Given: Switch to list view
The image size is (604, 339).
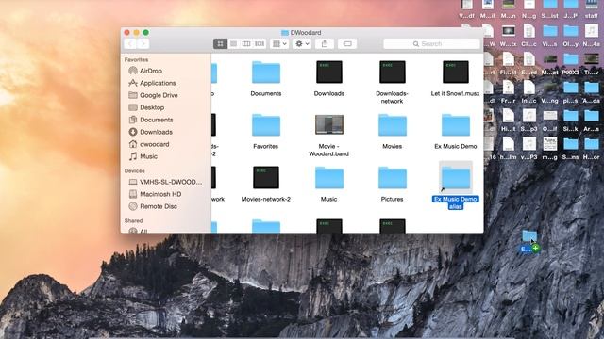Looking at the screenshot, I should pos(233,44).
